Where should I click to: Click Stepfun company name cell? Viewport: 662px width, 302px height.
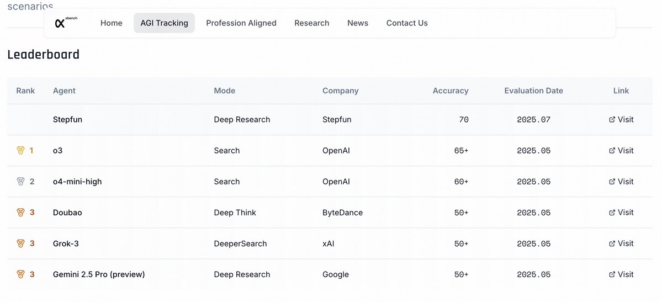tap(337, 120)
